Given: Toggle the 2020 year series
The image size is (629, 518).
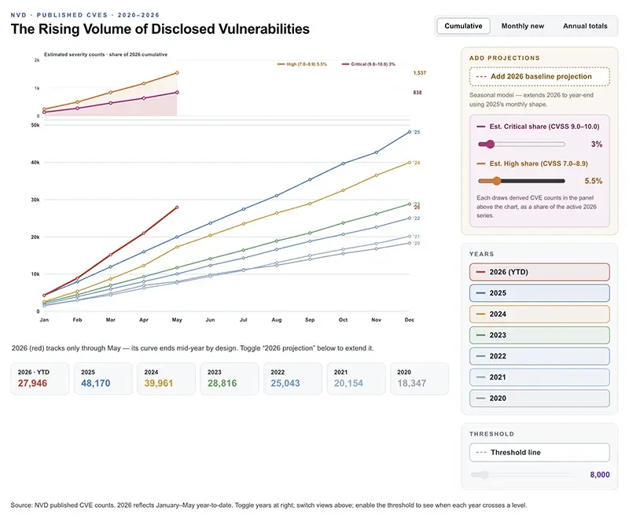Looking at the screenshot, I should coord(539,398).
